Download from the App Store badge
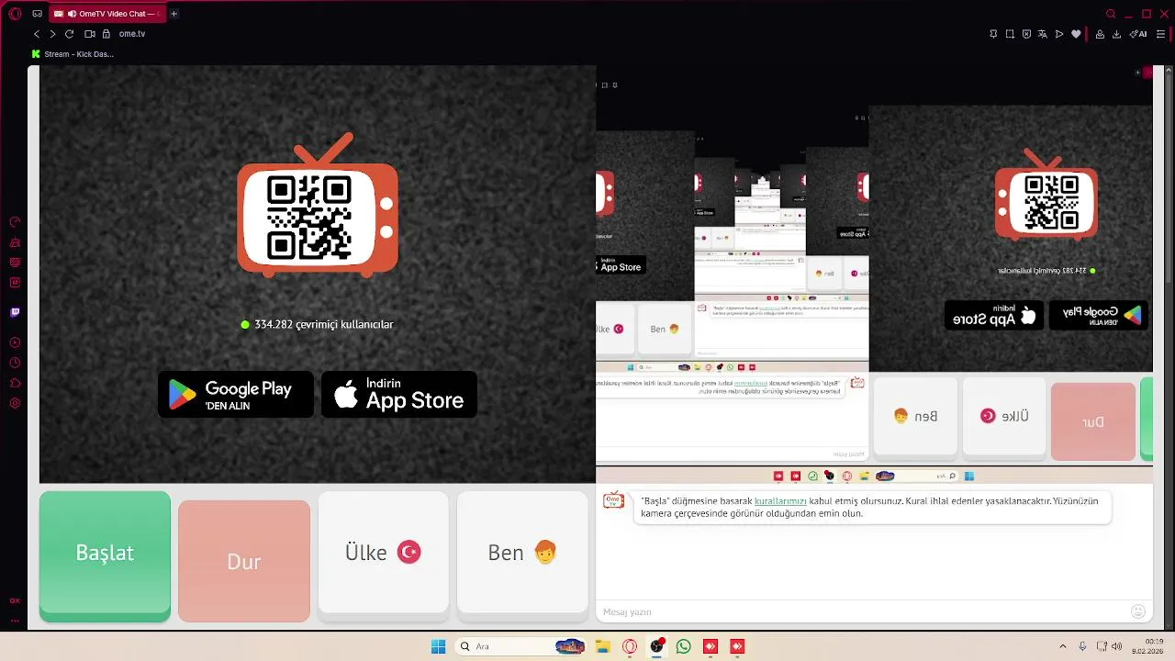 [399, 395]
